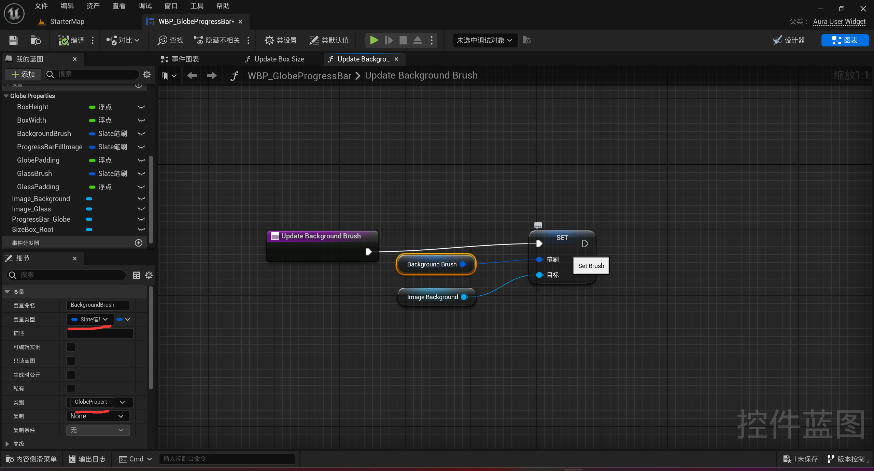The image size is (874, 471).
Task: Open the 资产 menu
Action: tap(93, 6)
